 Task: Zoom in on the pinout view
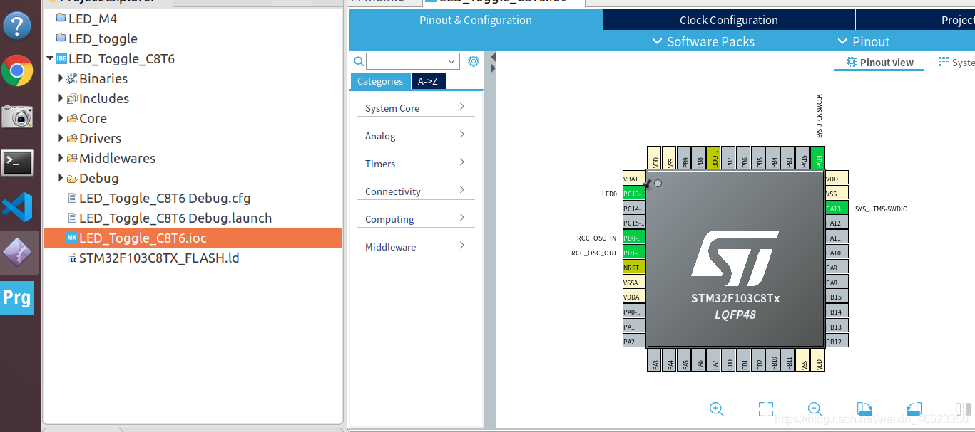coord(717,409)
